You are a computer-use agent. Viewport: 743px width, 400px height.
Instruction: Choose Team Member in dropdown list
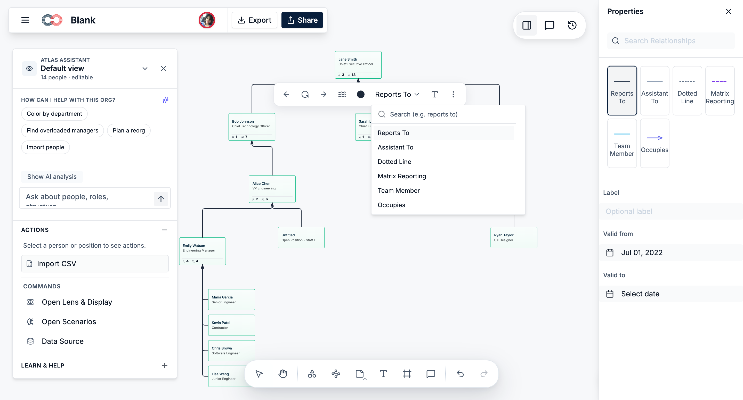(x=444, y=190)
